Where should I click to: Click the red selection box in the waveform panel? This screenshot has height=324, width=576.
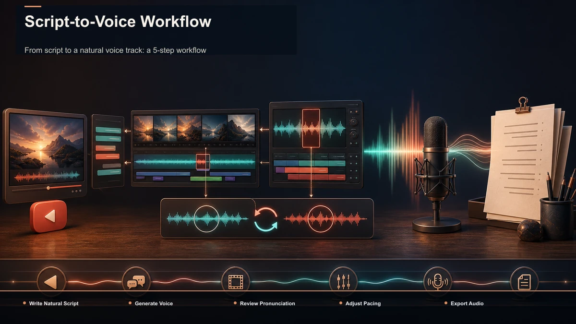tap(311, 128)
